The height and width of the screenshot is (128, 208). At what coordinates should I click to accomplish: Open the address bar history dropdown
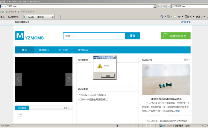[155, 6]
